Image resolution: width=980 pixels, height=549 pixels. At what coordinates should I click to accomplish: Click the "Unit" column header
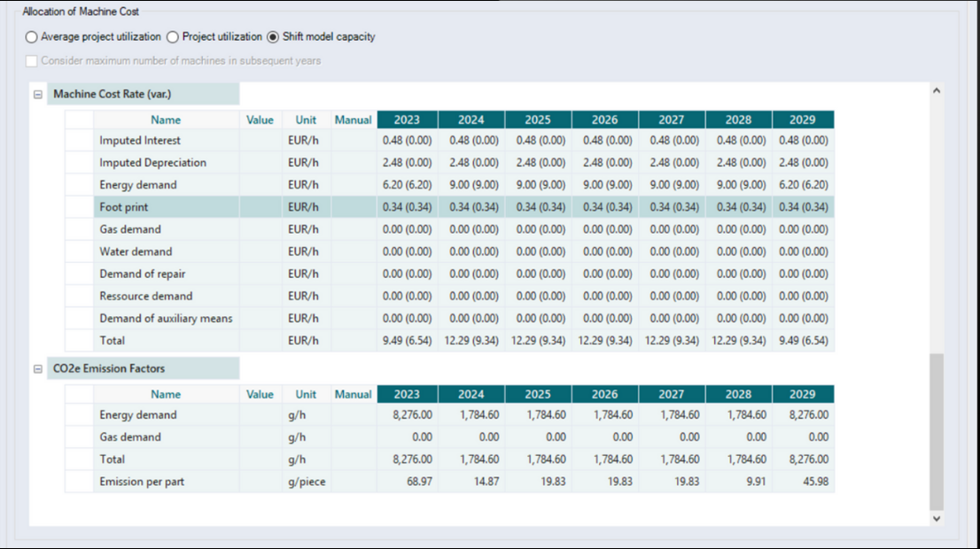pos(305,119)
